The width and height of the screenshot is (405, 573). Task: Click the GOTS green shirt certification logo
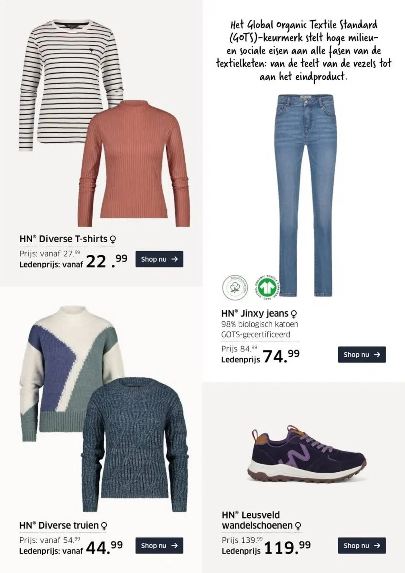[x=267, y=287]
